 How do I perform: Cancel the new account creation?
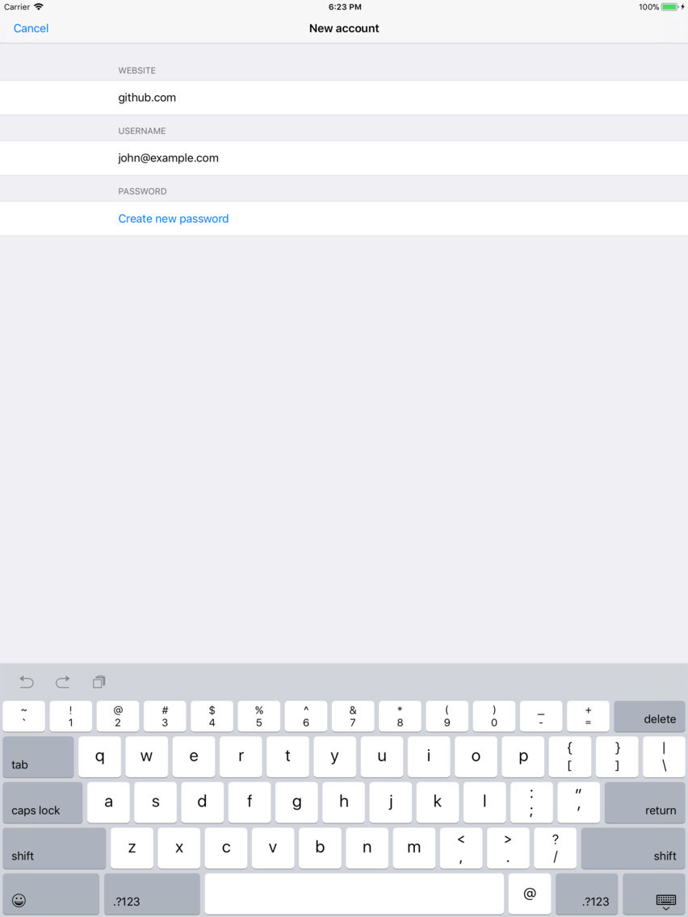pos(31,28)
